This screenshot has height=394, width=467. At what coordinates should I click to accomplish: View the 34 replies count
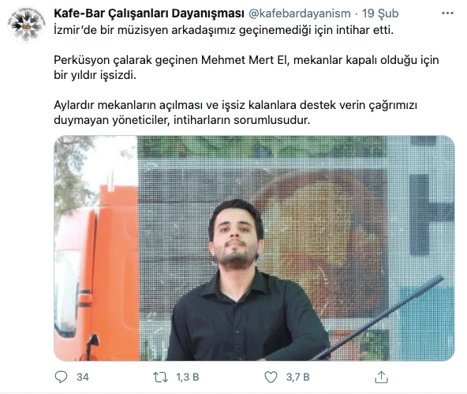point(83,377)
